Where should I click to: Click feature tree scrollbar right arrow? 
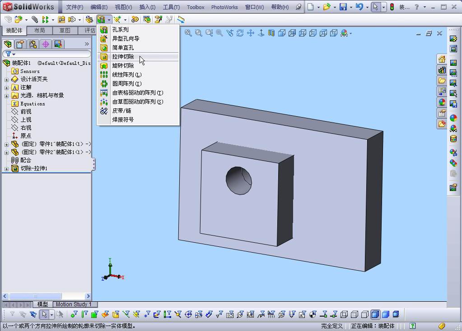point(88,296)
